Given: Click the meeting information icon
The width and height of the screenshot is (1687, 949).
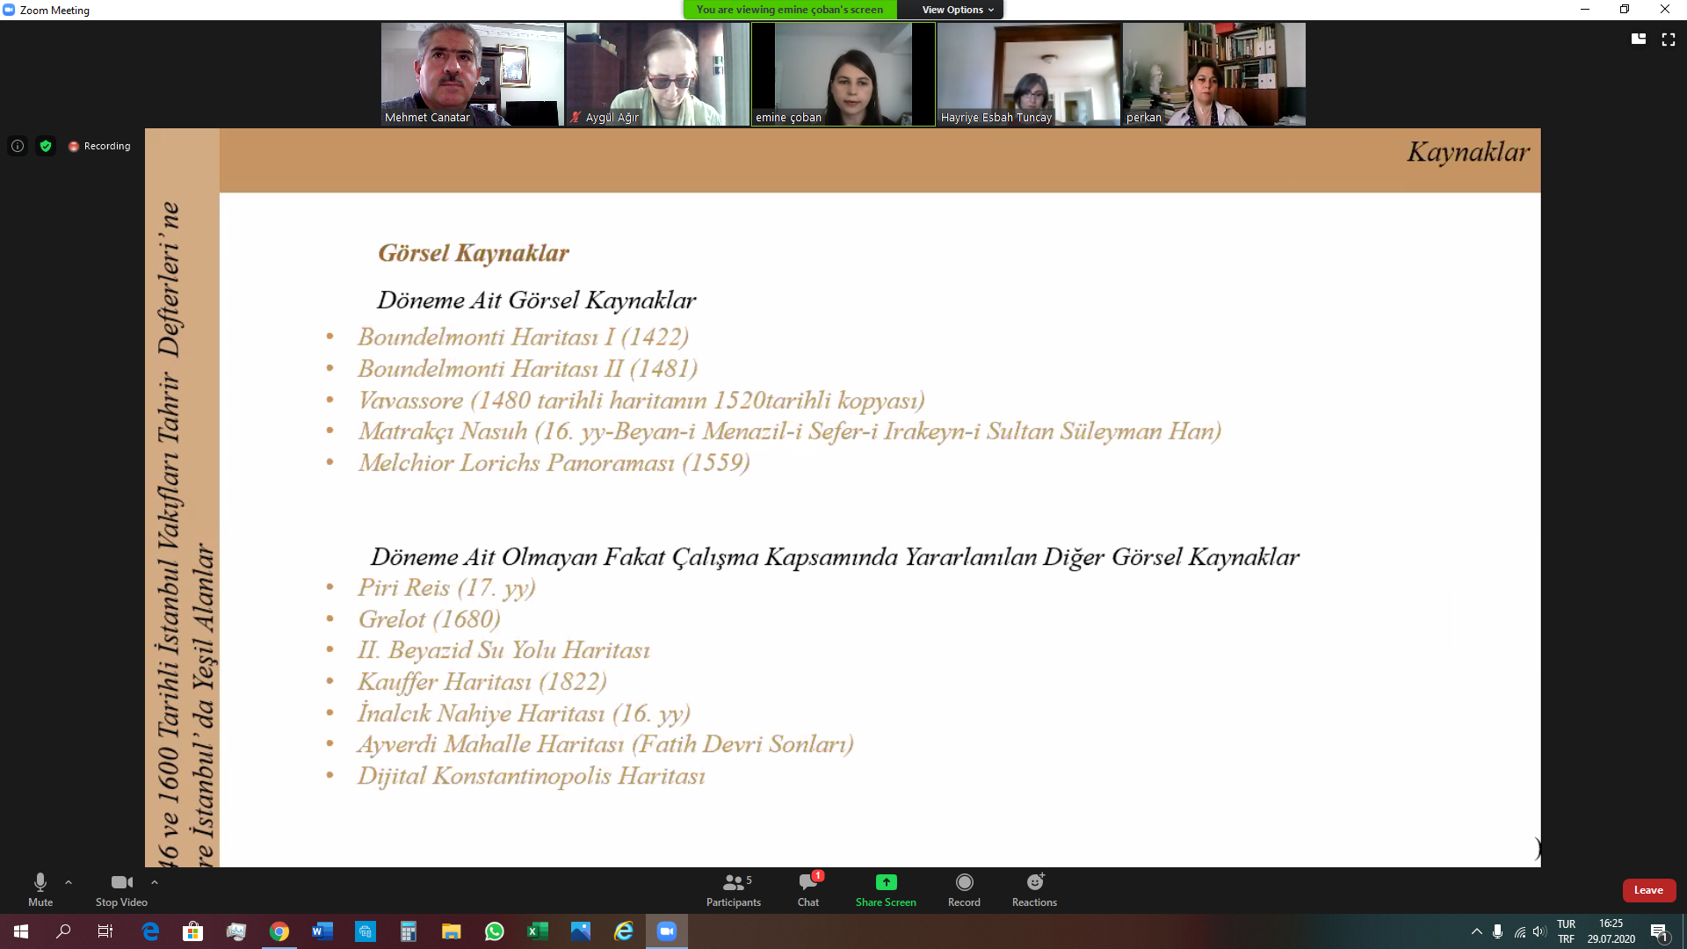Looking at the screenshot, I should pos(18,146).
